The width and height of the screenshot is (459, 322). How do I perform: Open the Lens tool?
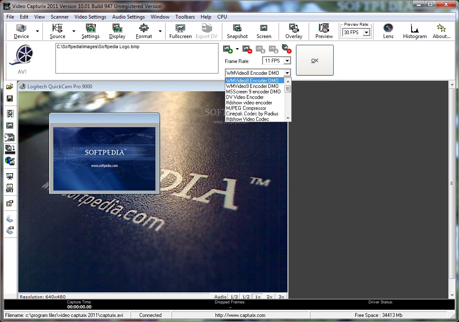(388, 31)
